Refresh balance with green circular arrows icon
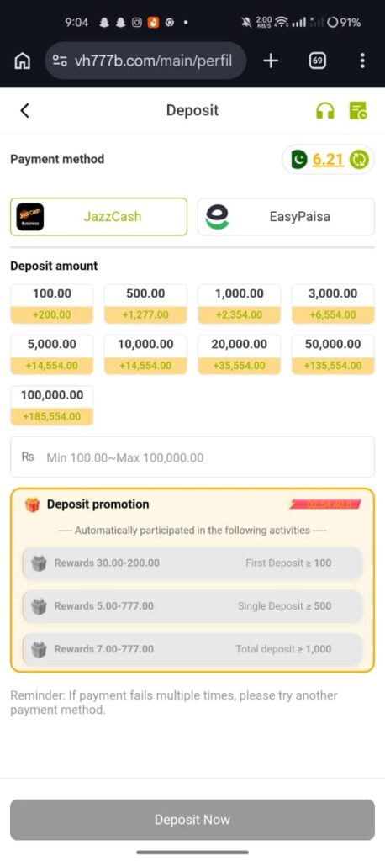 361,160
